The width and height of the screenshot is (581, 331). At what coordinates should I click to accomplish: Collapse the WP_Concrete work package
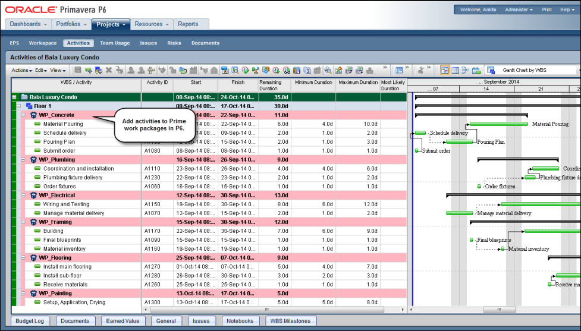click(x=24, y=115)
